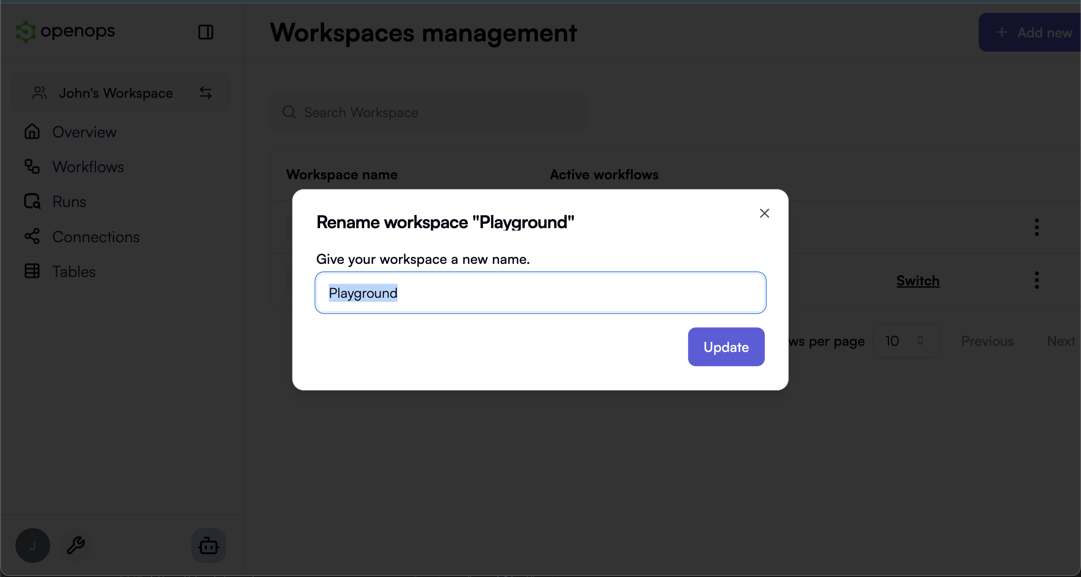Click the J avatar at bottom left

32,545
